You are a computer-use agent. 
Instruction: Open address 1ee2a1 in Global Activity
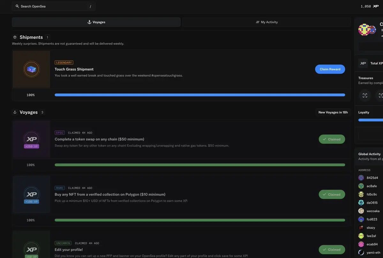pyautogui.click(x=371, y=236)
